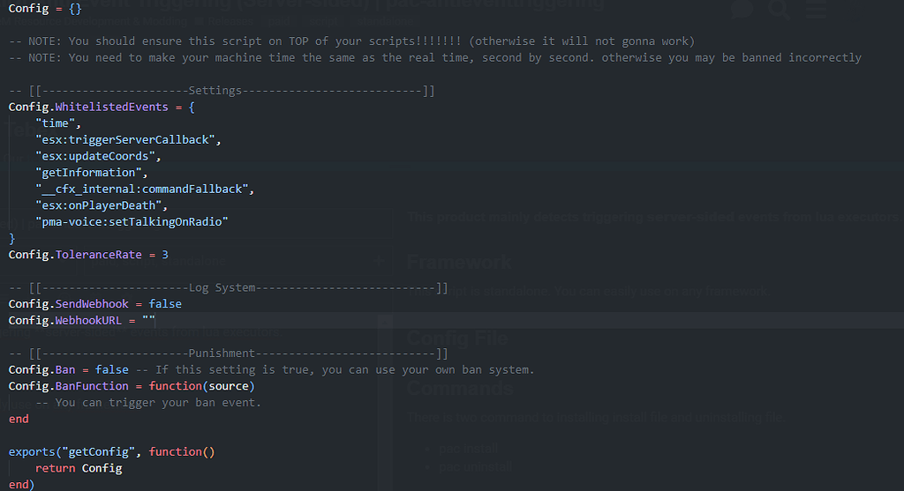904x491 pixels.
Task: Click the ToleranceRate value 3
Action: [164, 255]
